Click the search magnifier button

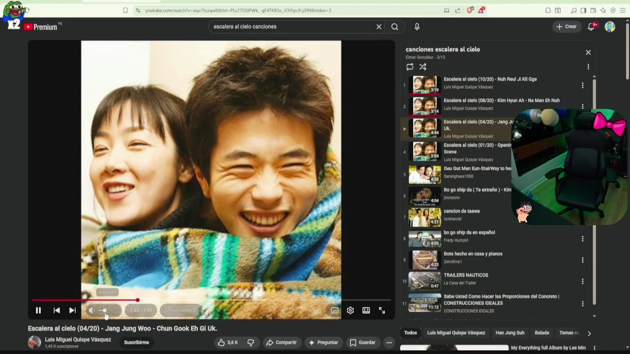tap(395, 27)
